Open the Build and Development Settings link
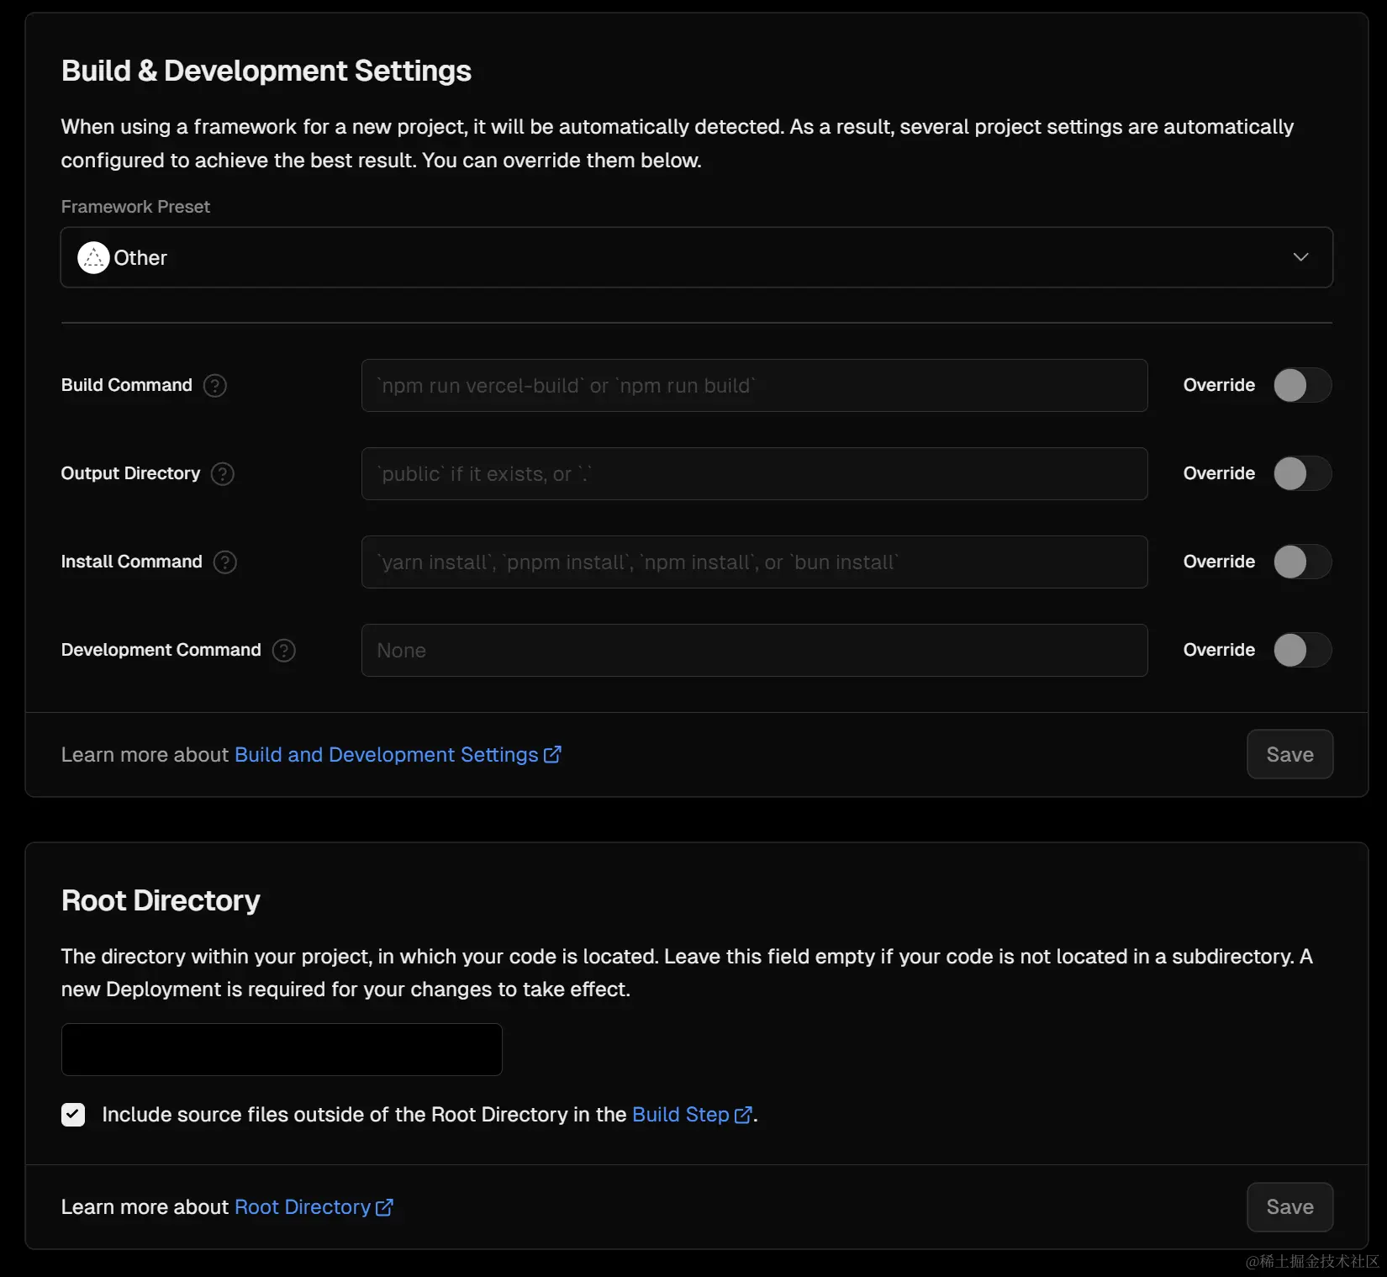 [x=387, y=755]
